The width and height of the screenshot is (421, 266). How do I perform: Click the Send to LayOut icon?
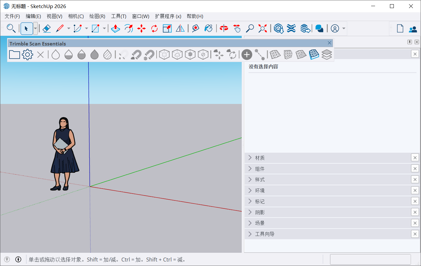click(x=305, y=28)
